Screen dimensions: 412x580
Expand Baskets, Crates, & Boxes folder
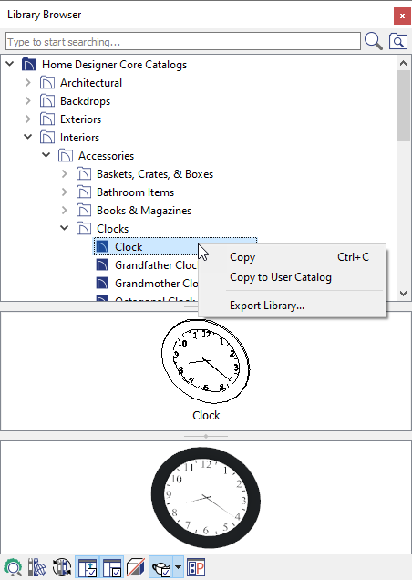pos(65,173)
